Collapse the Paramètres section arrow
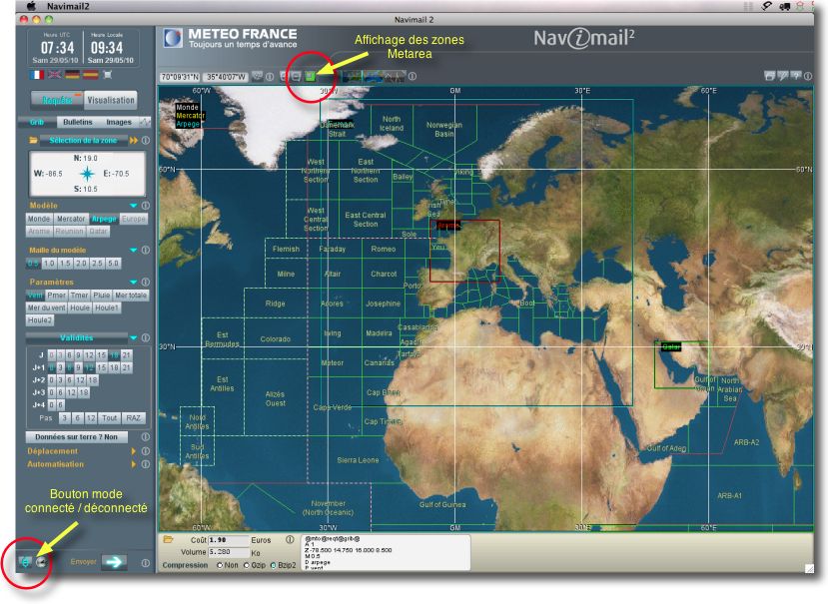This screenshot has height=604, width=828. tap(134, 282)
